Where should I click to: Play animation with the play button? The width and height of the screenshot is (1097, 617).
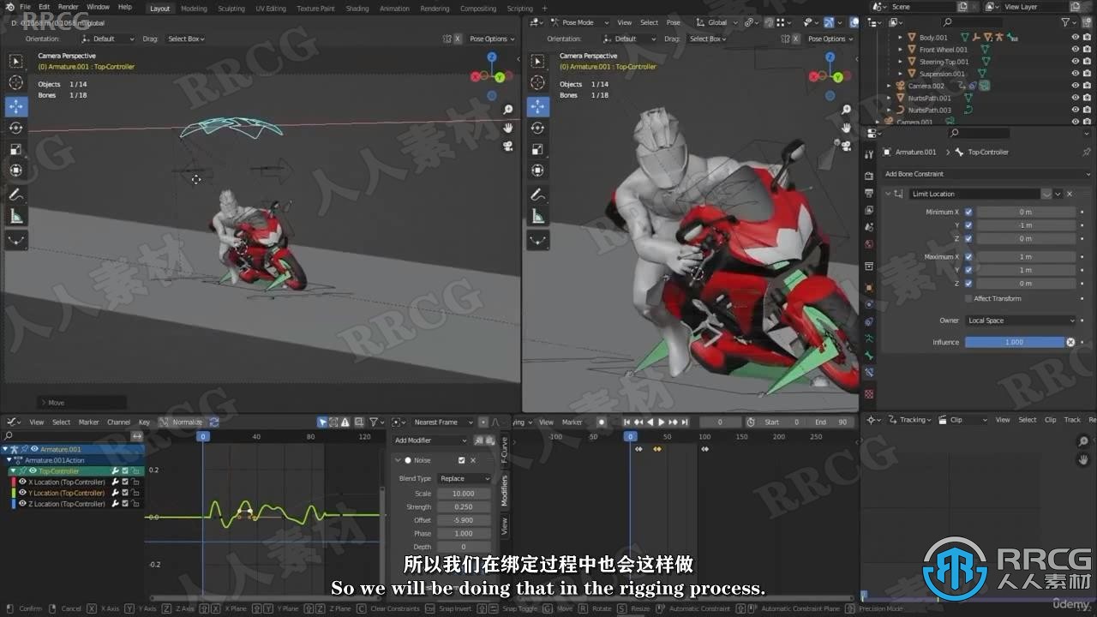click(661, 422)
